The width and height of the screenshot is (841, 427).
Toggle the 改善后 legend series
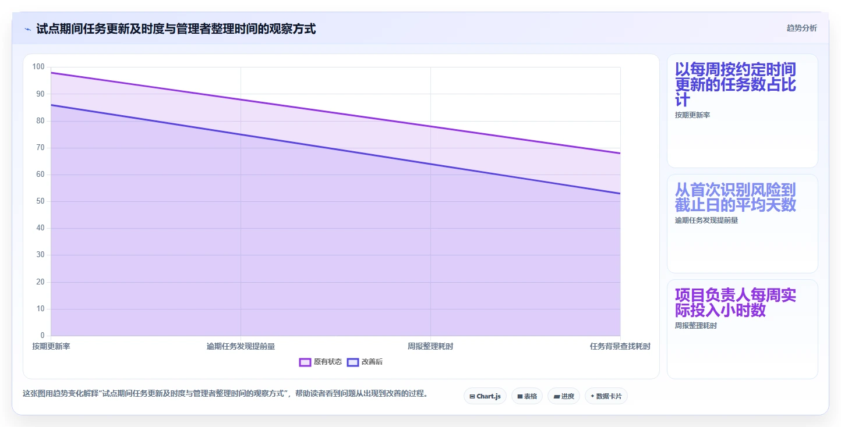tap(365, 362)
